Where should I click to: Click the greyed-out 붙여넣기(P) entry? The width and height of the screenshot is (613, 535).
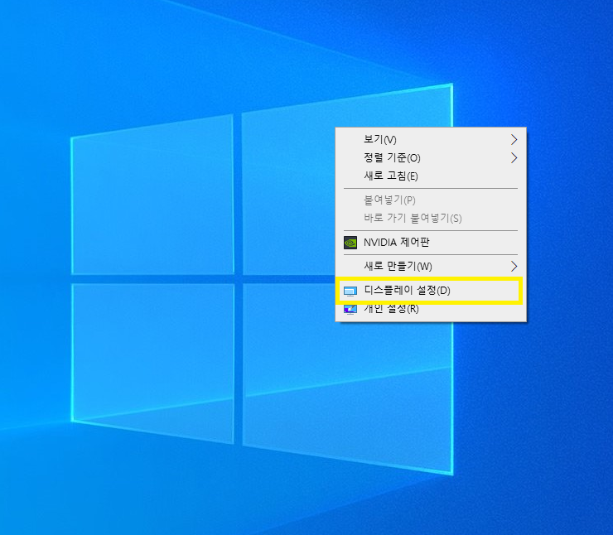(x=431, y=200)
